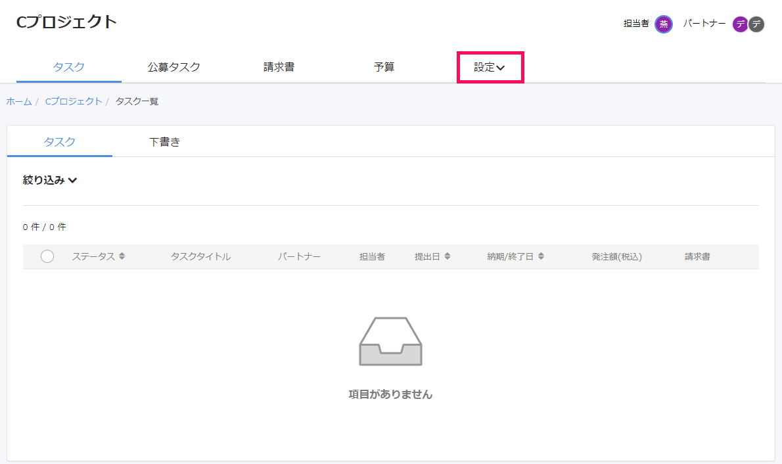This screenshot has height=464, width=782.
Task: Switch to the 公募タスク tab
Action: point(174,67)
